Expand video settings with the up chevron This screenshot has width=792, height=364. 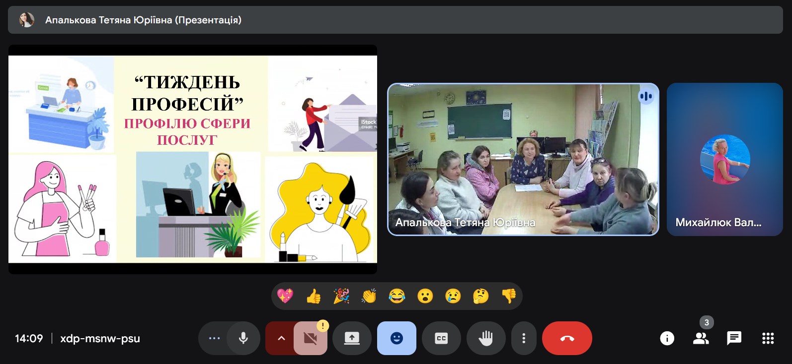281,338
